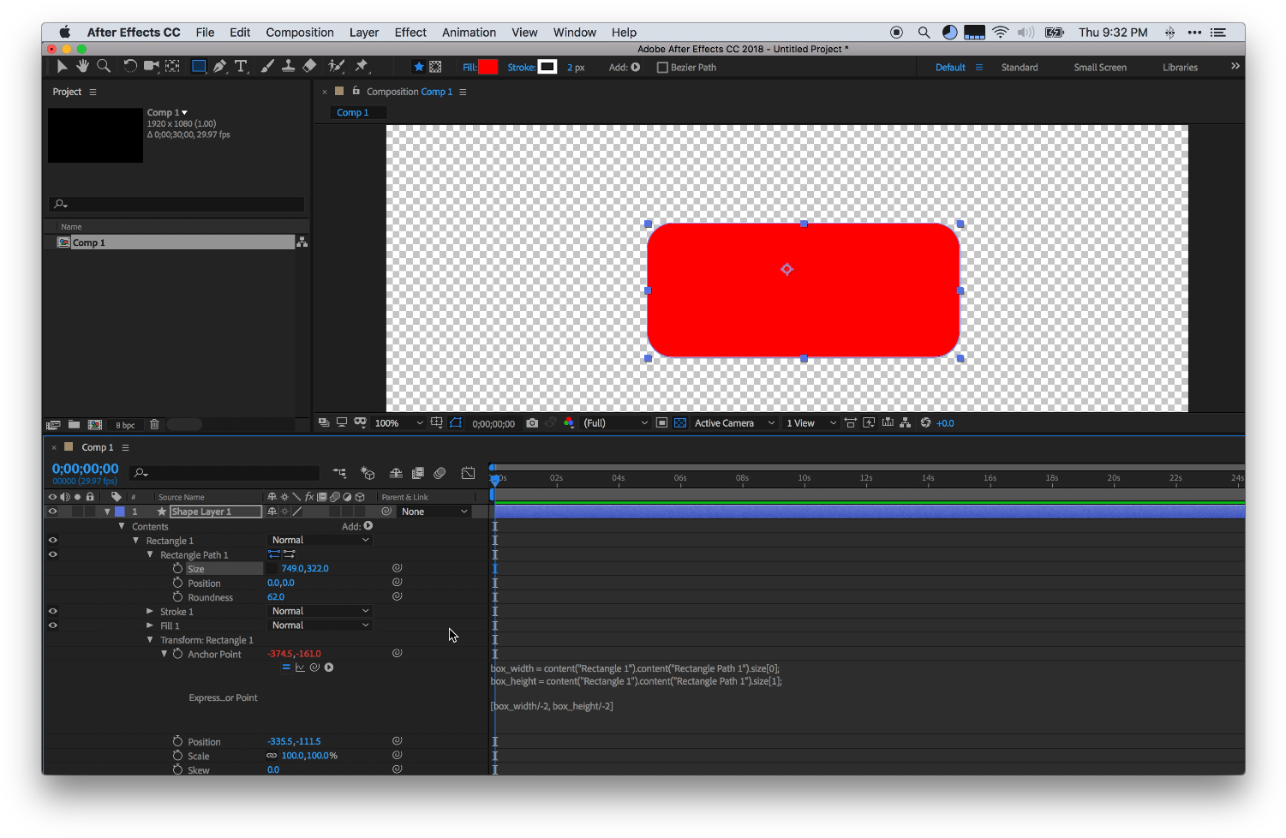1286x838 pixels.
Task: Select the Brush tool
Action: [266, 65]
